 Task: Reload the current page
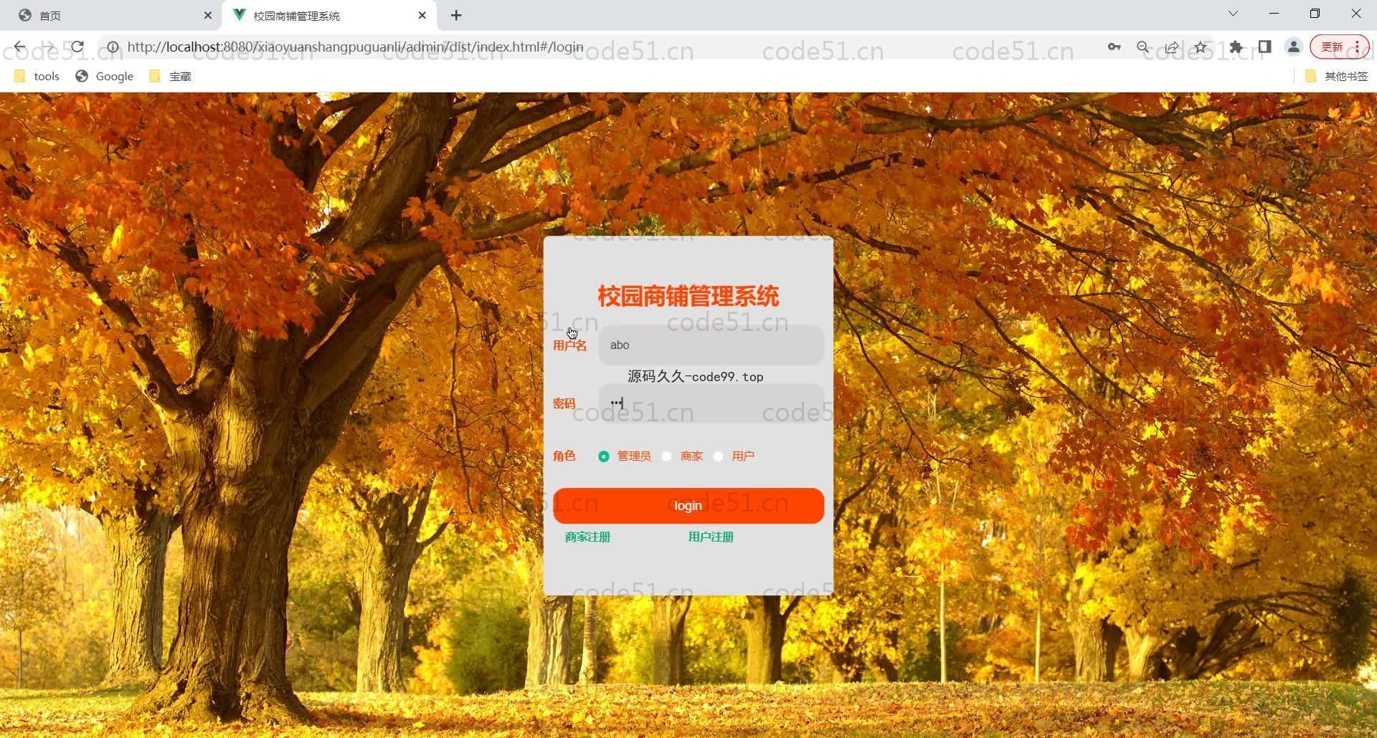[x=77, y=47]
